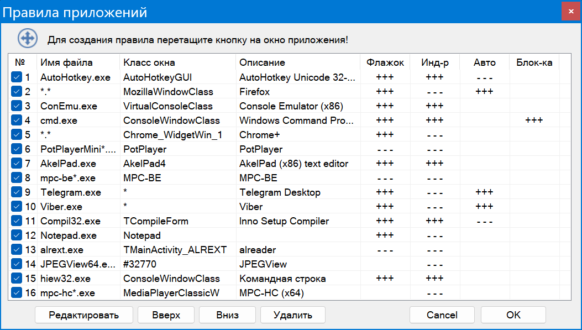
Task: Click Блок-ка +++ value in cmd.exe row
Action: [x=534, y=120]
